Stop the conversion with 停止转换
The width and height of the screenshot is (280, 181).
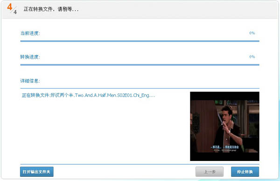[245, 172]
